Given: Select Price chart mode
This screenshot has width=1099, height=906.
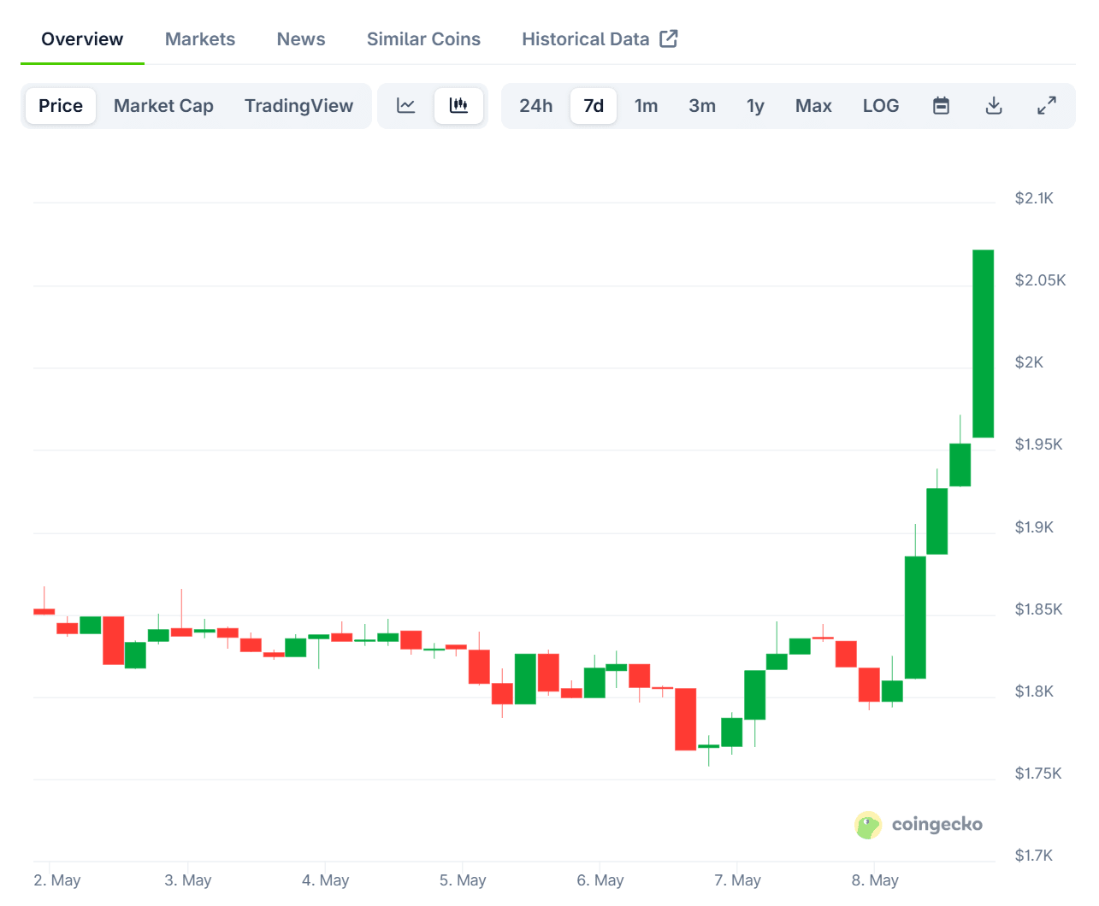Looking at the screenshot, I should pos(61,106).
